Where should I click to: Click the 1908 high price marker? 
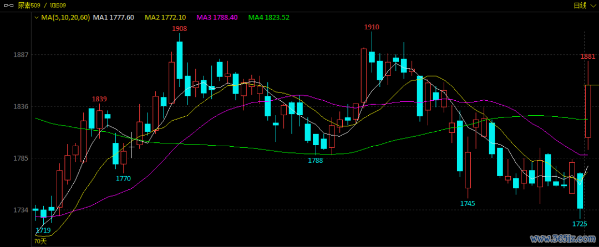coord(179,28)
